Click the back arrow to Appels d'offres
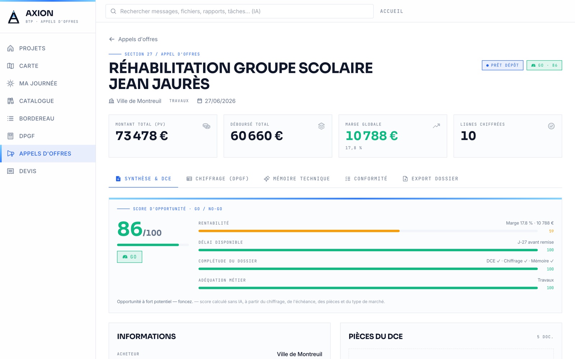 [x=112, y=39]
